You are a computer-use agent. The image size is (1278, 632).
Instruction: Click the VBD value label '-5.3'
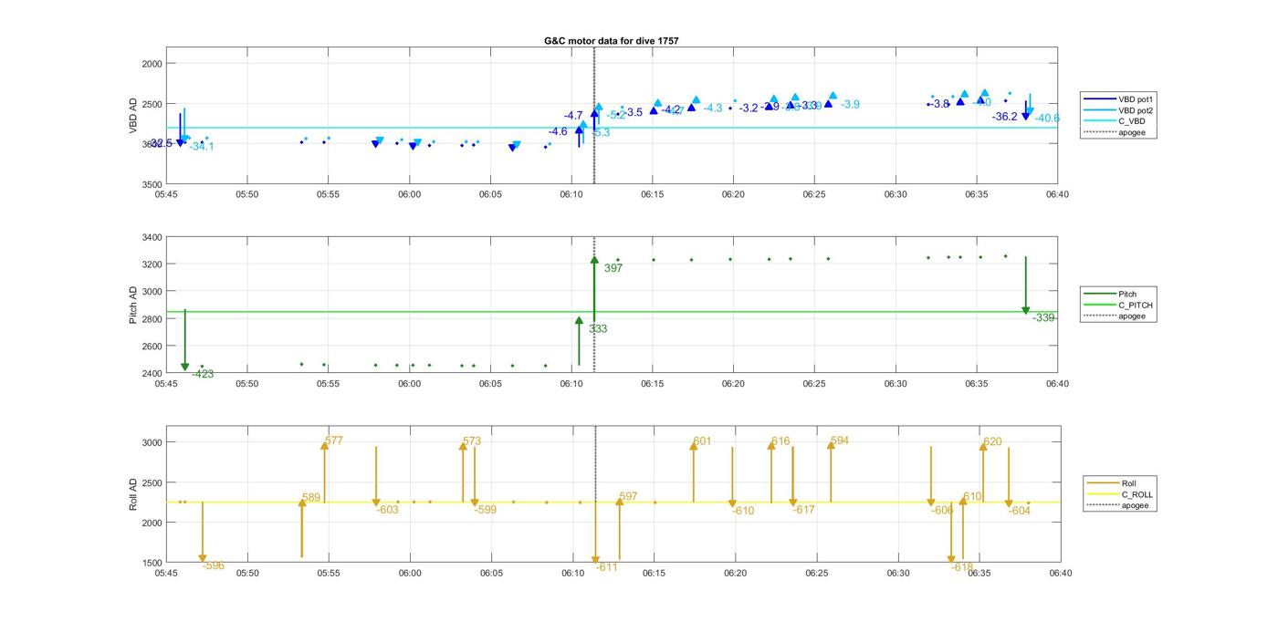click(x=601, y=132)
